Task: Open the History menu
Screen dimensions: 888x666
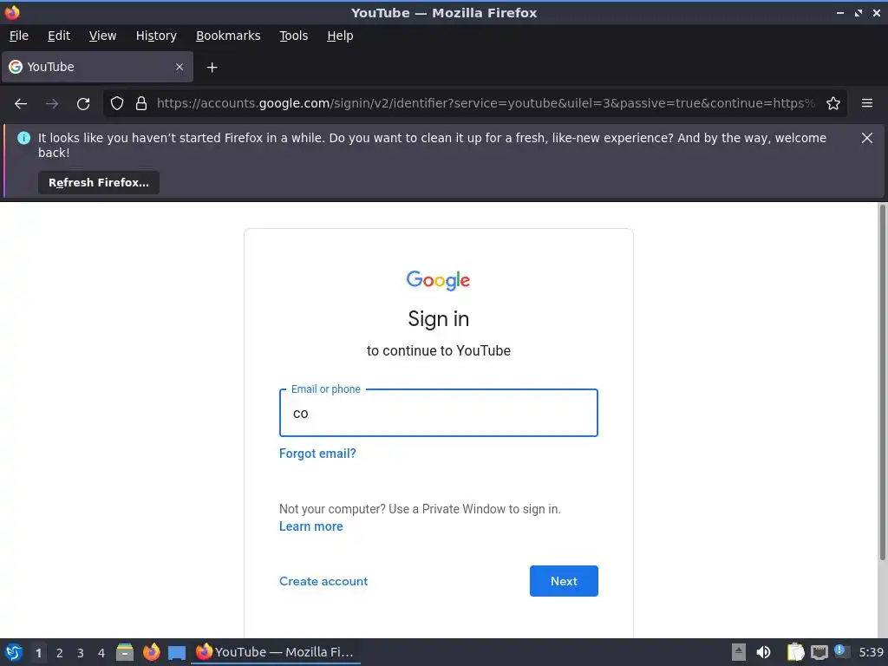Action: pos(156,36)
